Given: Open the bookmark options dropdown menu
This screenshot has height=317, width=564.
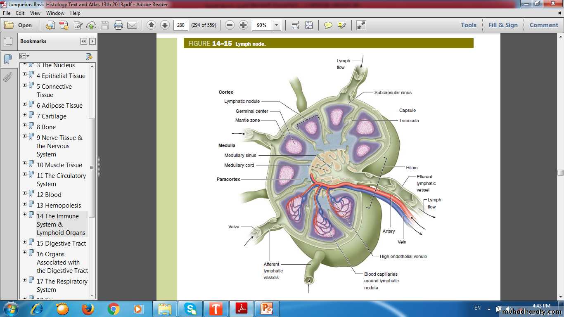Looking at the screenshot, I should (x=24, y=56).
